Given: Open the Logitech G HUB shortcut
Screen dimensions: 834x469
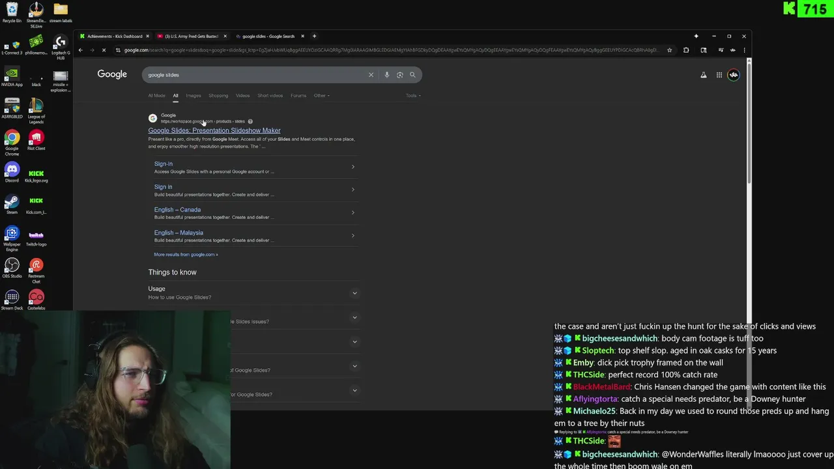Looking at the screenshot, I should 61,47.
